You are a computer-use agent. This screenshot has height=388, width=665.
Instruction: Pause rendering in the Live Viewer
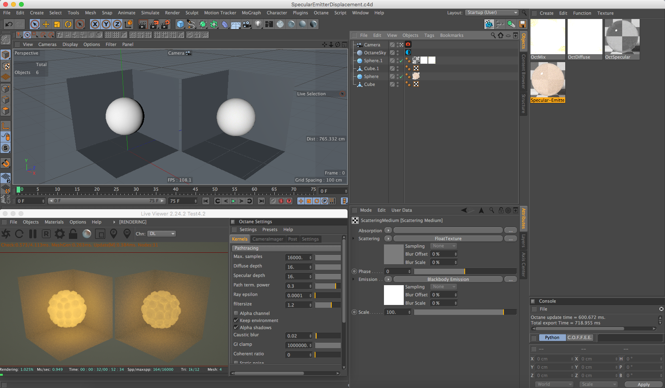pyautogui.click(x=33, y=234)
